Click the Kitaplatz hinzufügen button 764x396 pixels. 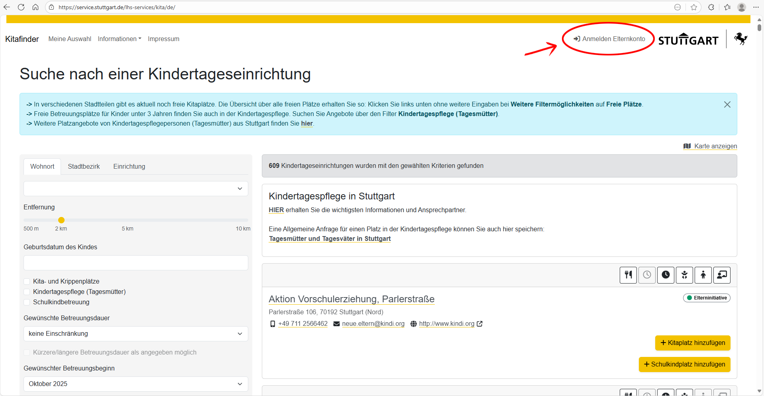pos(692,343)
